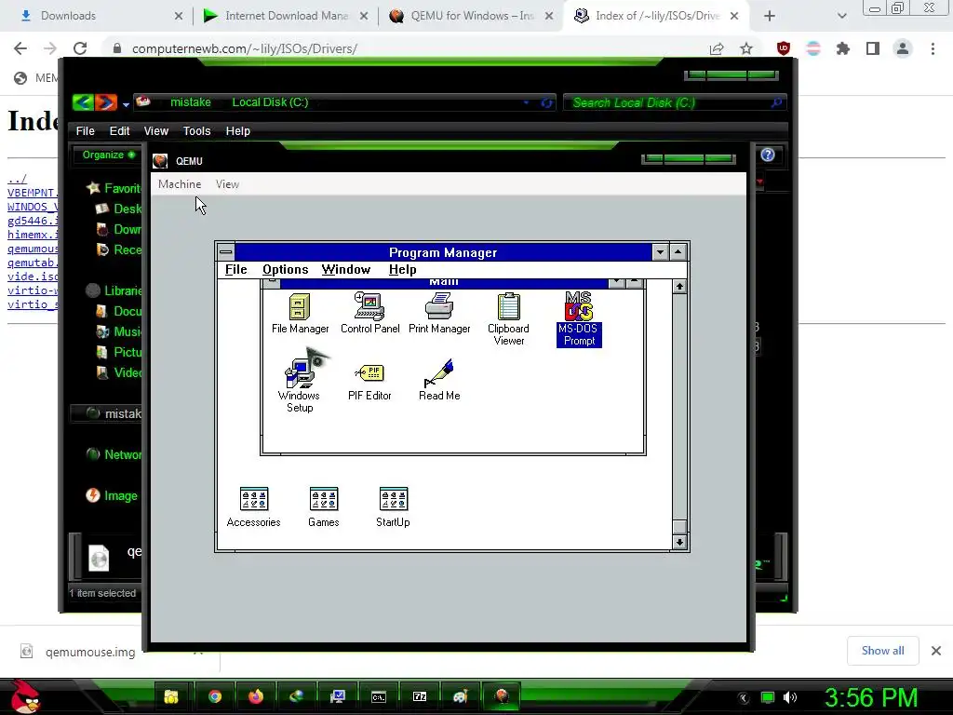
Task: Click Program Manager control-menu box
Action: 226,251
